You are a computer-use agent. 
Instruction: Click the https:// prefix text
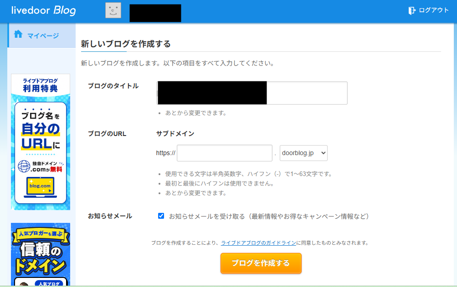pyautogui.click(x=165, y=153)
